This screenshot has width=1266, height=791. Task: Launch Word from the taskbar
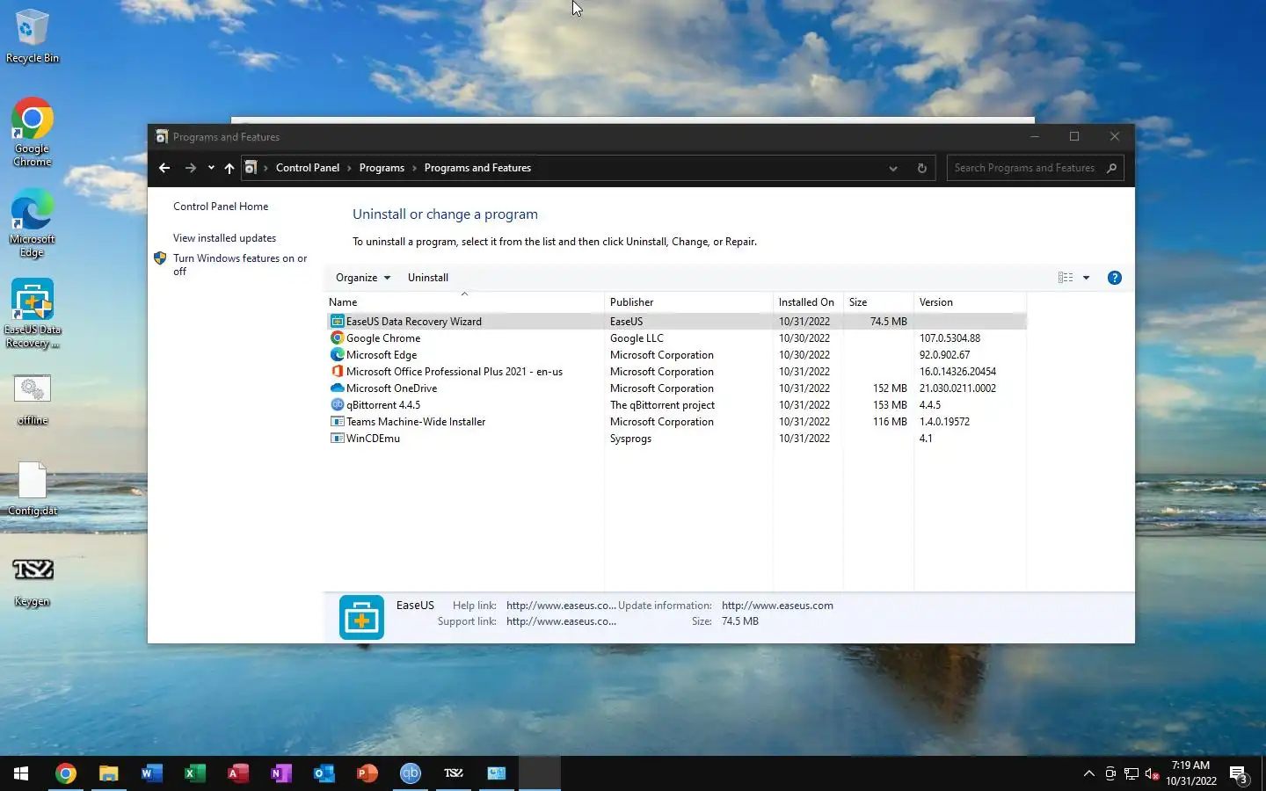[x=151, y=773]
